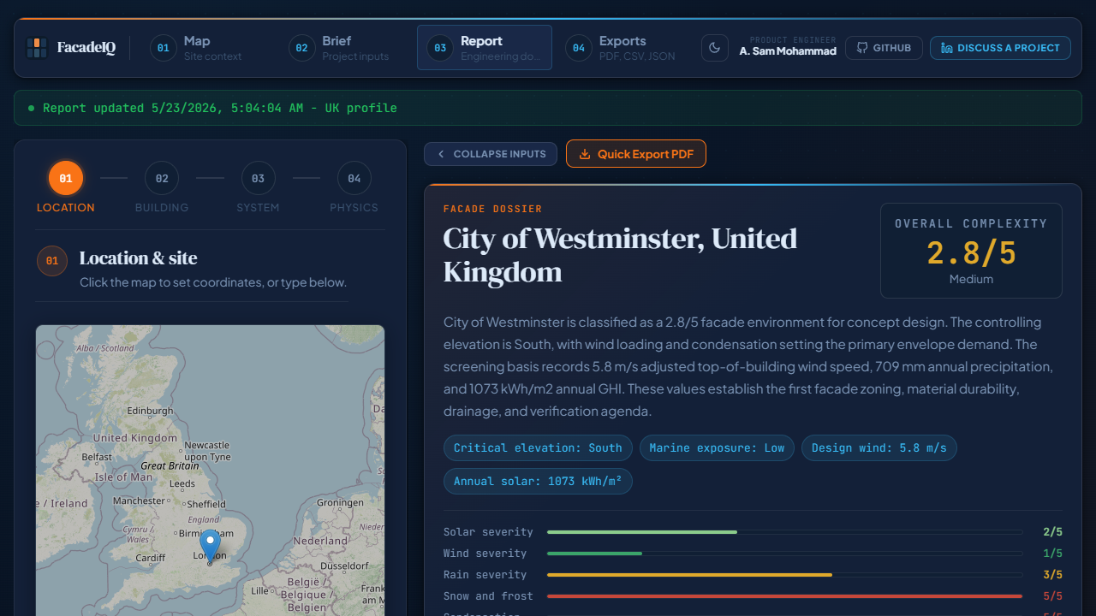Jump to step 04 Physics

pos(354,187)
